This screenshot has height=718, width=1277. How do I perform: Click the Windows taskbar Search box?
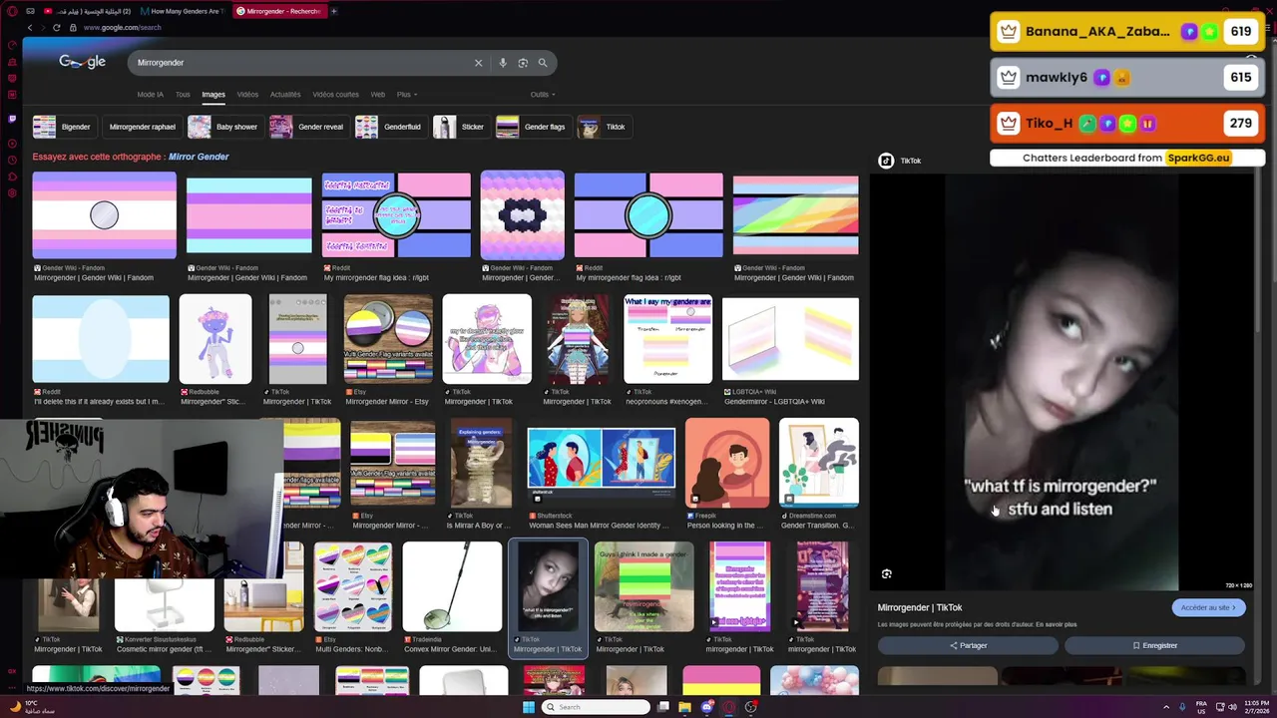596,707
